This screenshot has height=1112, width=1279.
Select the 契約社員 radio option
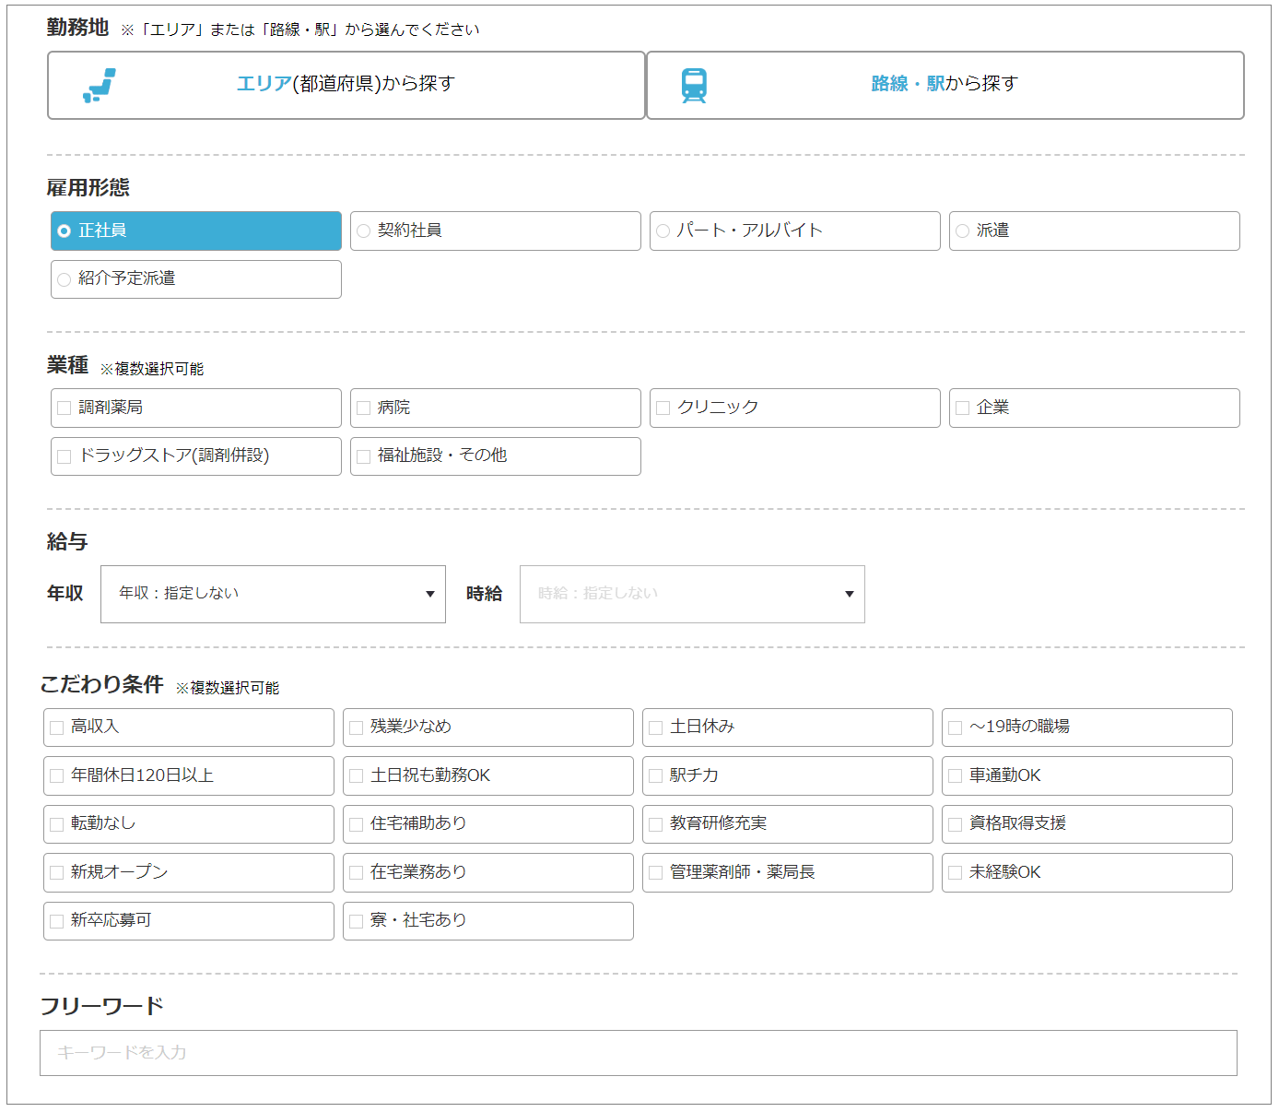[x=496, y=231]
